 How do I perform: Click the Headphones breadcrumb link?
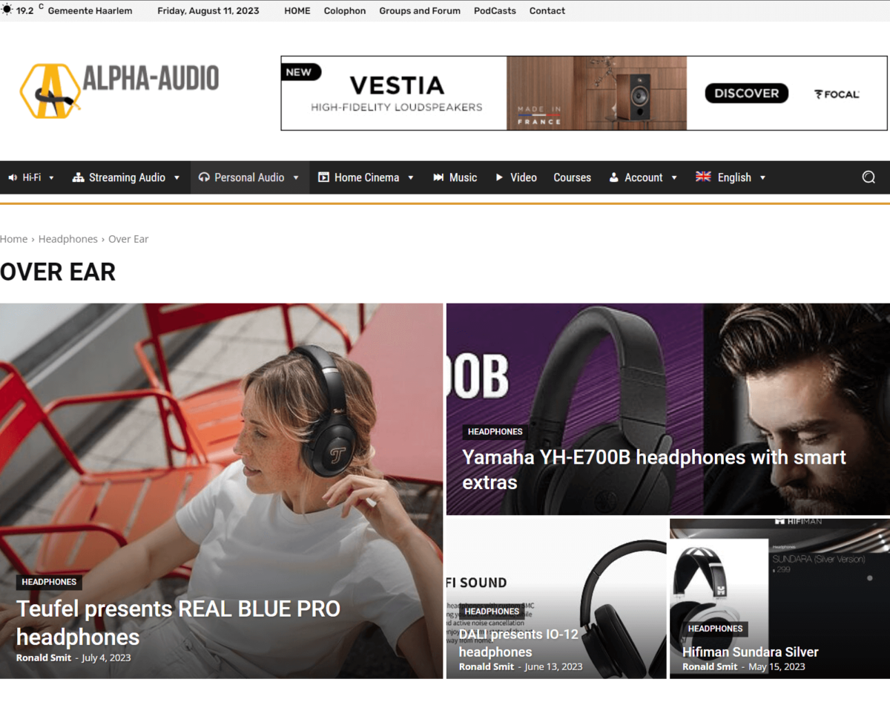(68, 239)
